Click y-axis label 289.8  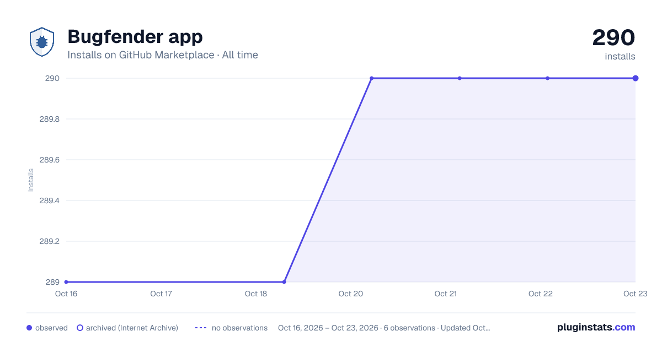(x=49, y=119)
